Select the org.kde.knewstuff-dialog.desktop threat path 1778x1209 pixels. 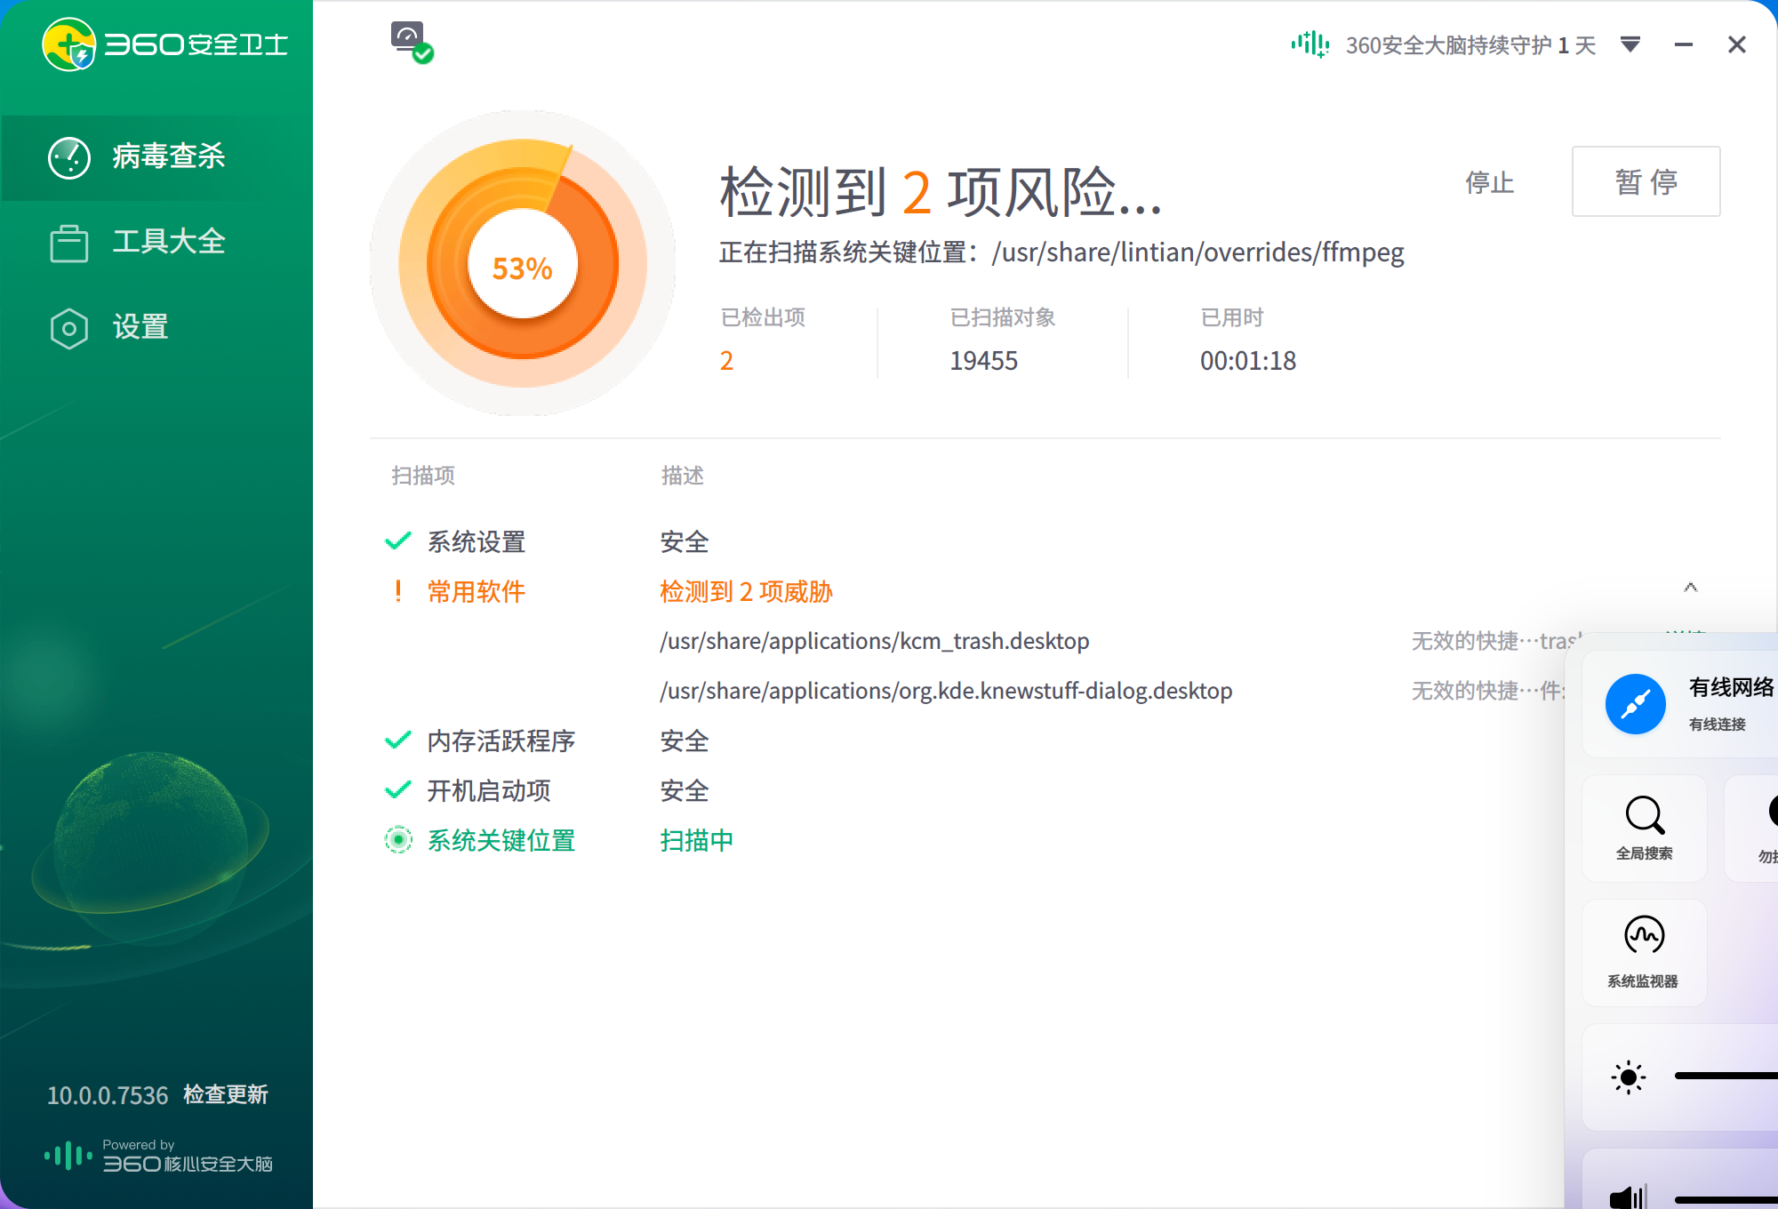(x=946, y=691)
